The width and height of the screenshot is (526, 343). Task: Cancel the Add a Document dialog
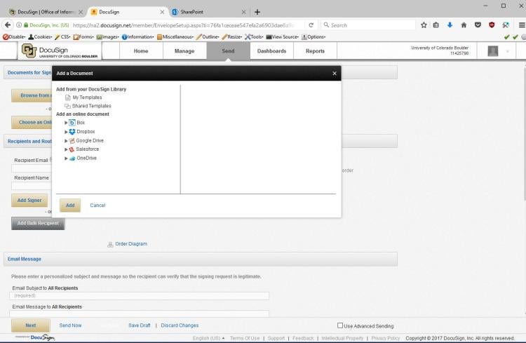pos(97,205)
